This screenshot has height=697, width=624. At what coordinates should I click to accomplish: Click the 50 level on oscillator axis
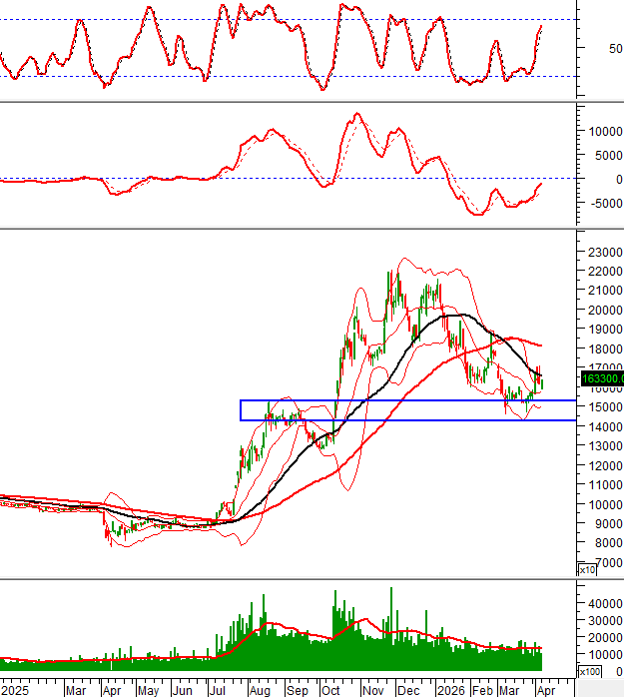click(x=600, y=48)
